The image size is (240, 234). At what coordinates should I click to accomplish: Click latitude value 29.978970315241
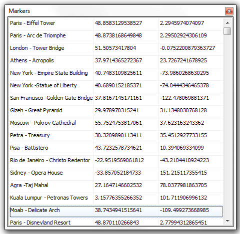pos(117,110)
